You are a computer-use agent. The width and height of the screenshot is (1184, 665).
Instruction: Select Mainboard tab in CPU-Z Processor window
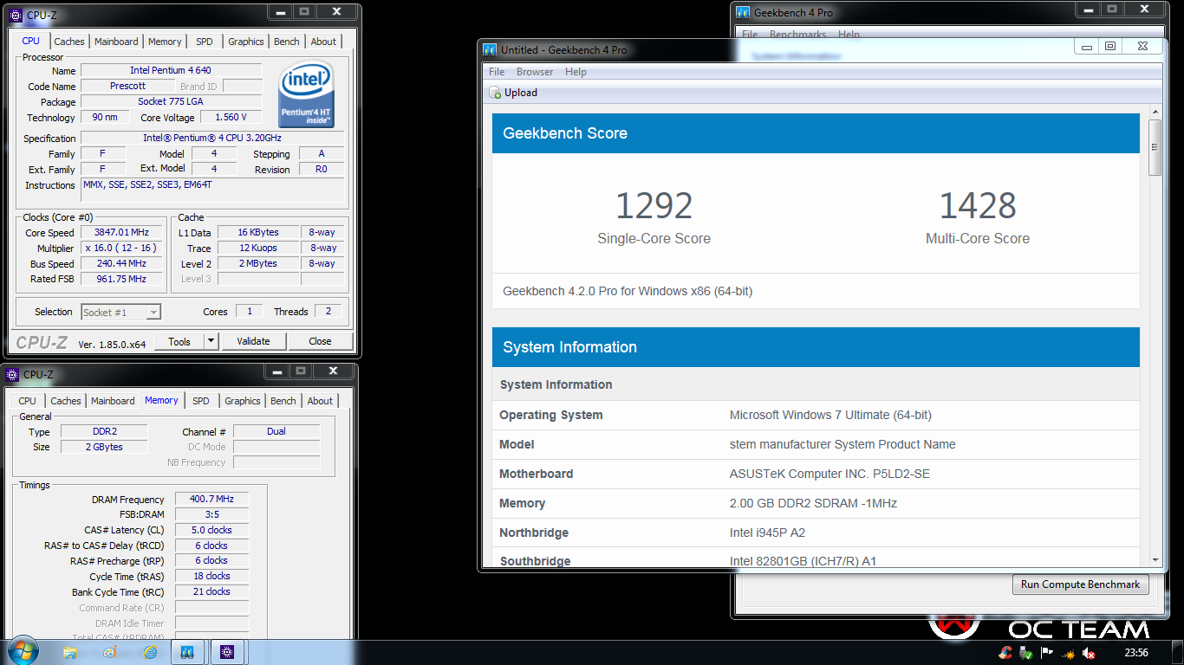(x=116, y=42)
